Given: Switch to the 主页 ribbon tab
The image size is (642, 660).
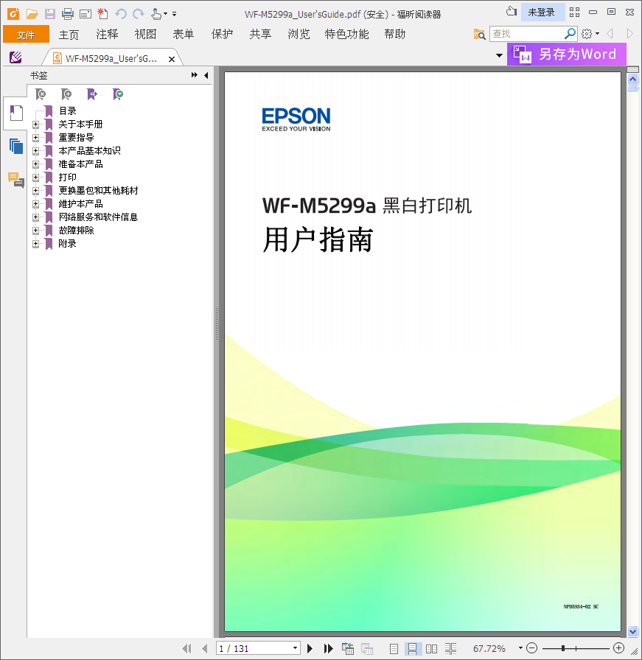Looking at the screenshot, I should pyautogui.click(x=69, y=34).
